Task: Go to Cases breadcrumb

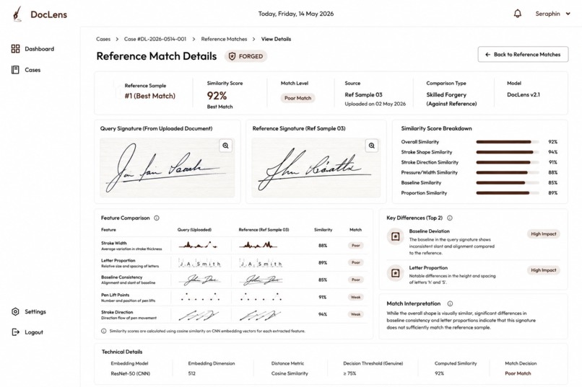Action: [x=103, y=39]
